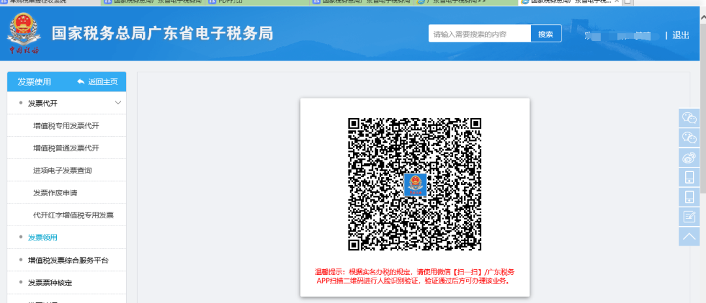706x303 pixels.
Task: Expand the 发票领用 menu section
Action: click(x=42, y=237)
